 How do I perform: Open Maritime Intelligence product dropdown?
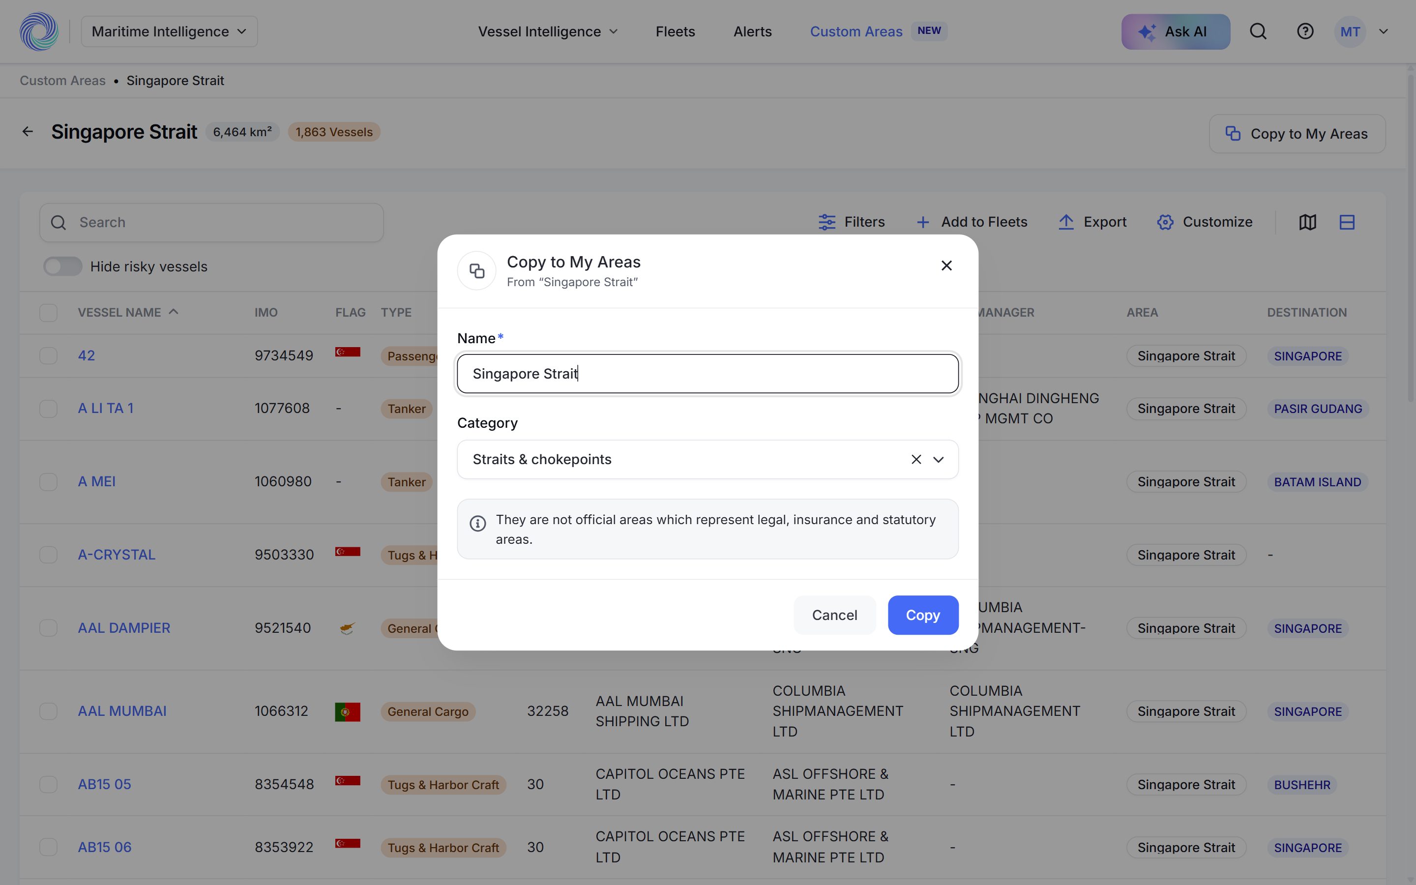[x=169, y=31]
